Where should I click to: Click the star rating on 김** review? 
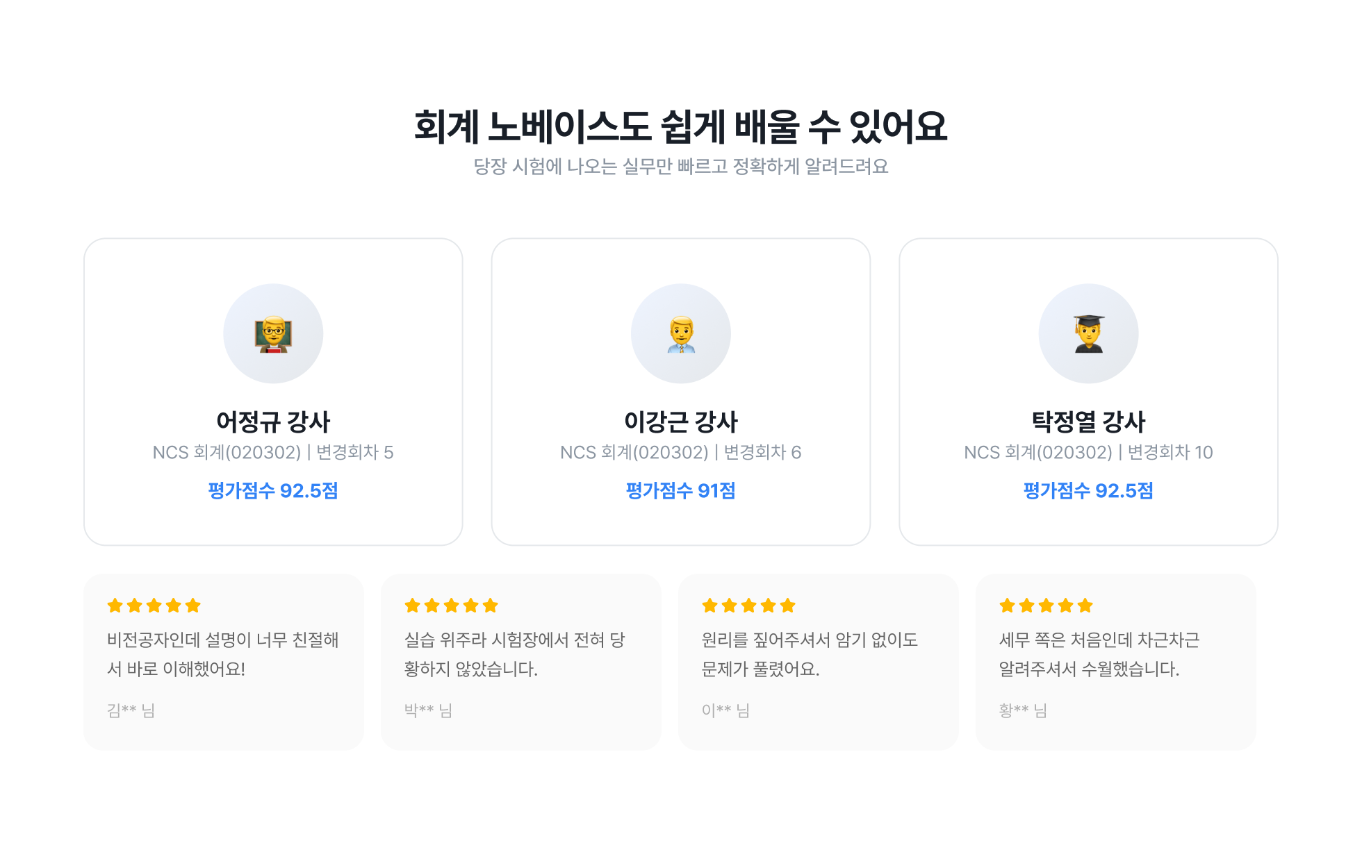click(x=154, y=606)
